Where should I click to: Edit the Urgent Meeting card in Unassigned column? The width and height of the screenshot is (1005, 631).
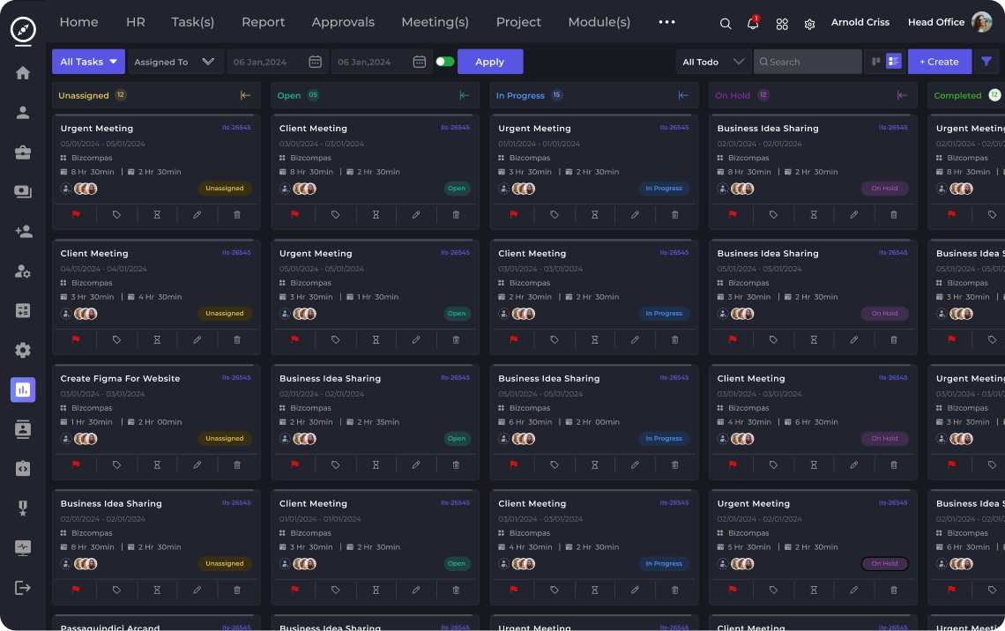pyautogui.click(x=197, y=214)
